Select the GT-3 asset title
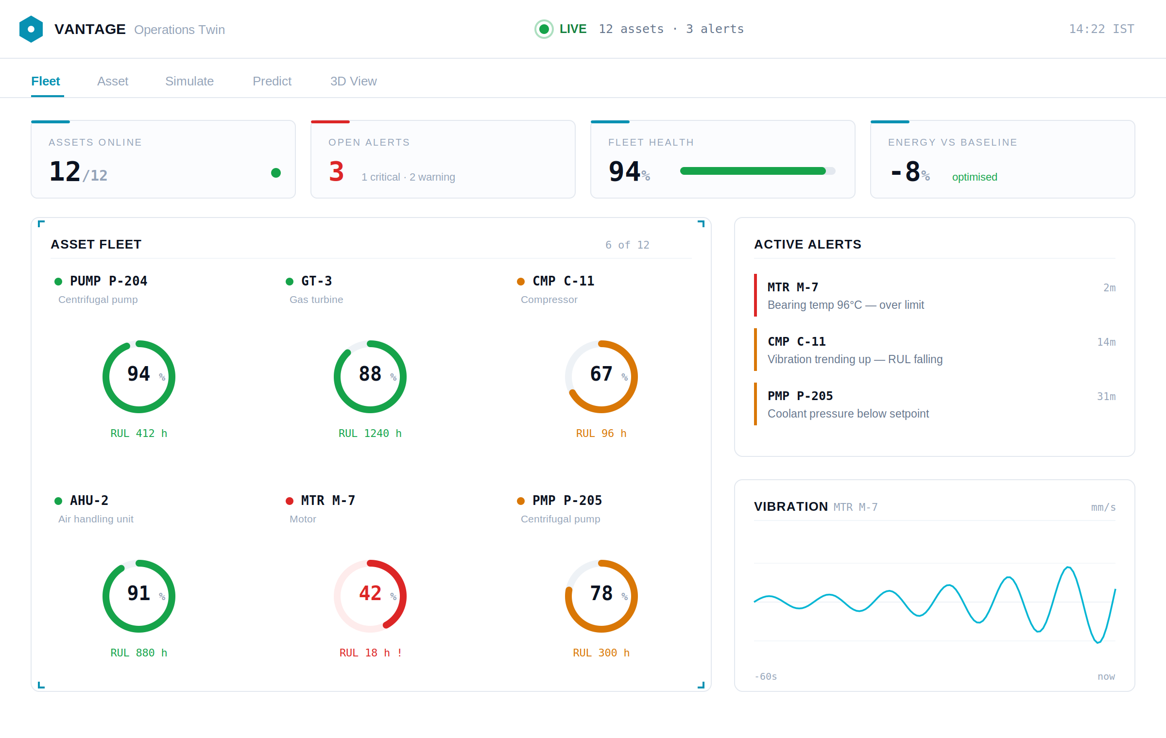Screen dimensions: 1166x738 click(x=317, y=281)
